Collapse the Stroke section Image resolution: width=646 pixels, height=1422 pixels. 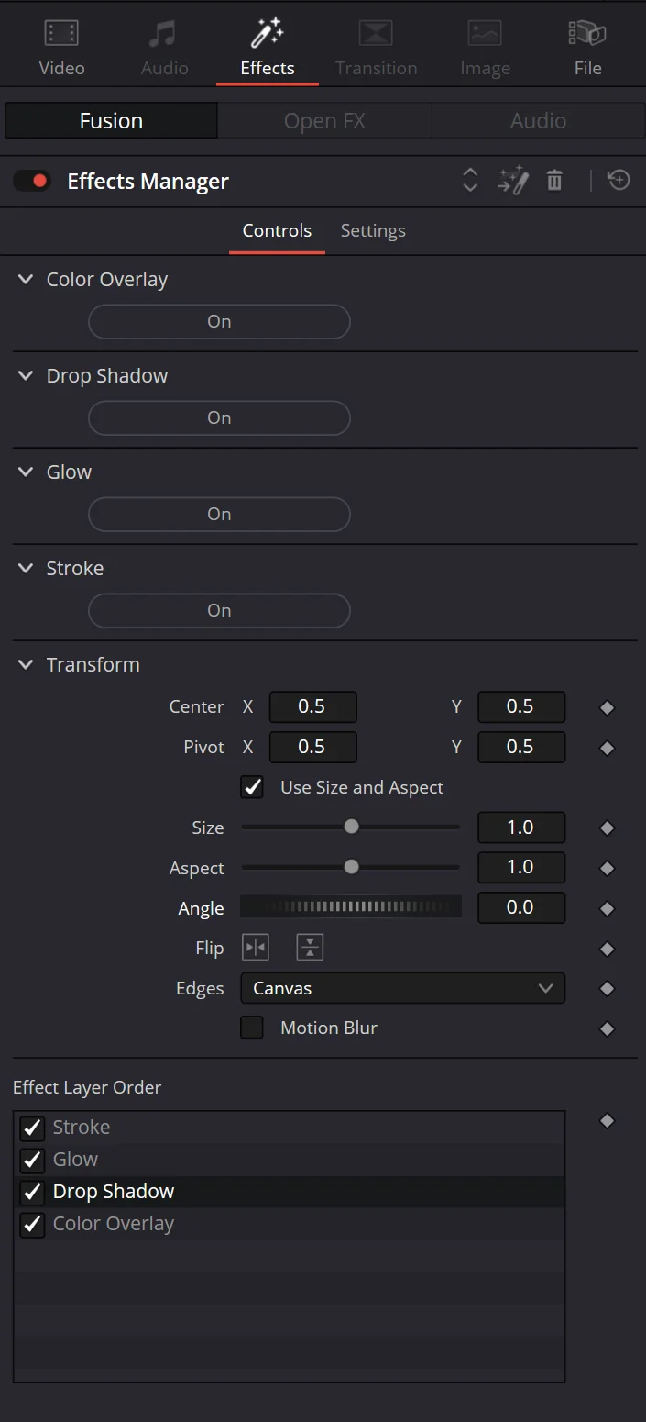pos(26,569)
